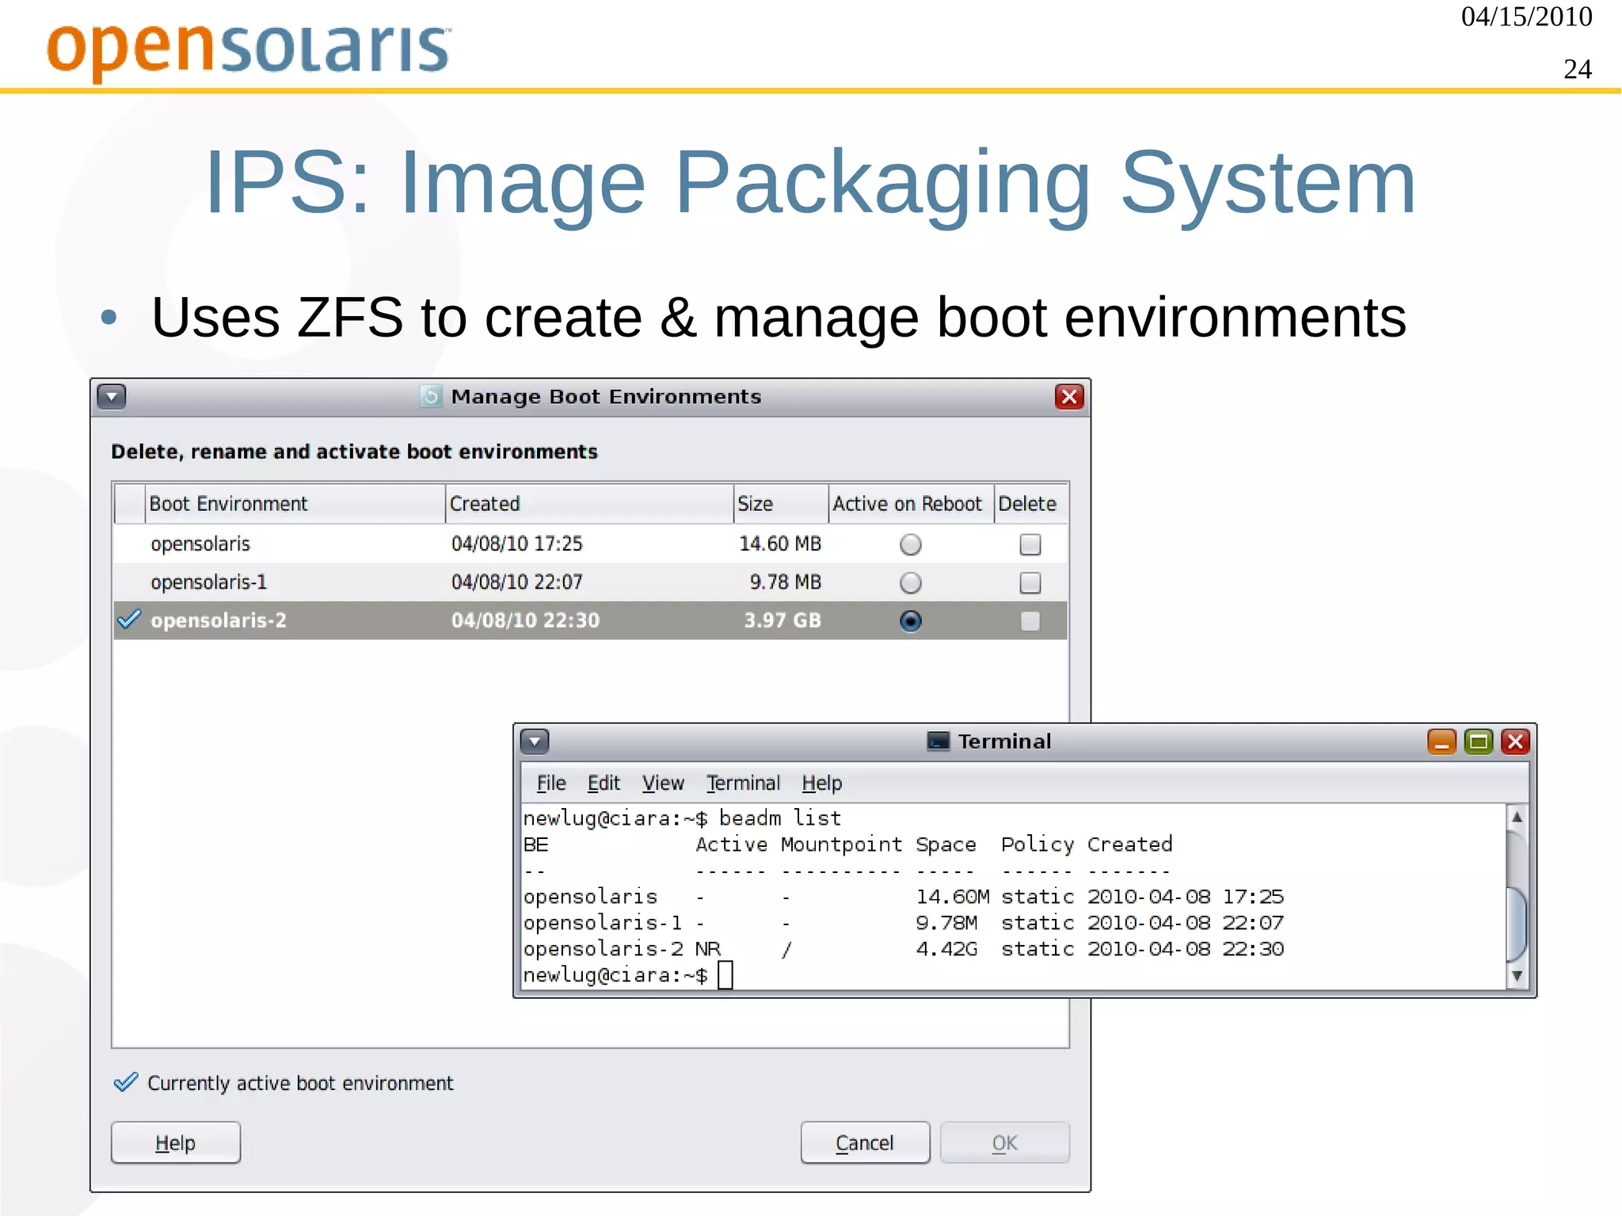The width and height of the screenshot is (1622, 1216).
Task: Select the opensolaris-2 active on reboot radio
Action: (x=911, y=621)
